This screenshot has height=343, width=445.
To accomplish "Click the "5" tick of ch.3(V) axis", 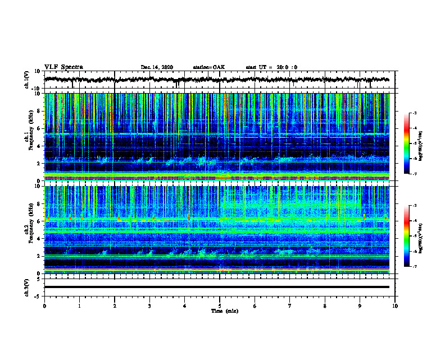I will pos(39,279).
